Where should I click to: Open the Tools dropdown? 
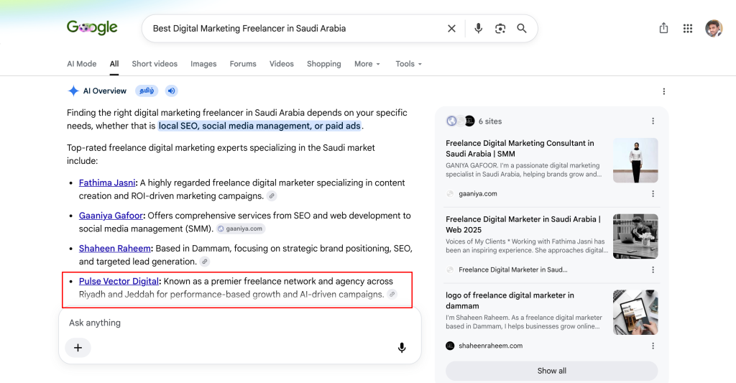(408, 64)
